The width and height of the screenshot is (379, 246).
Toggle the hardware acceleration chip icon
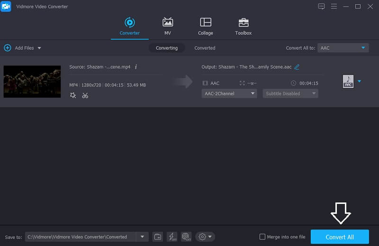[x=186, y=237]
